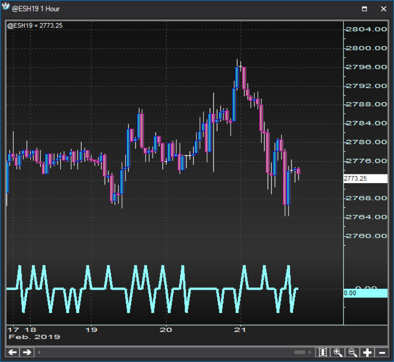Click the app icon in the title bar
394x362 pixels.
pyautogui.click(x=5, y=7)
